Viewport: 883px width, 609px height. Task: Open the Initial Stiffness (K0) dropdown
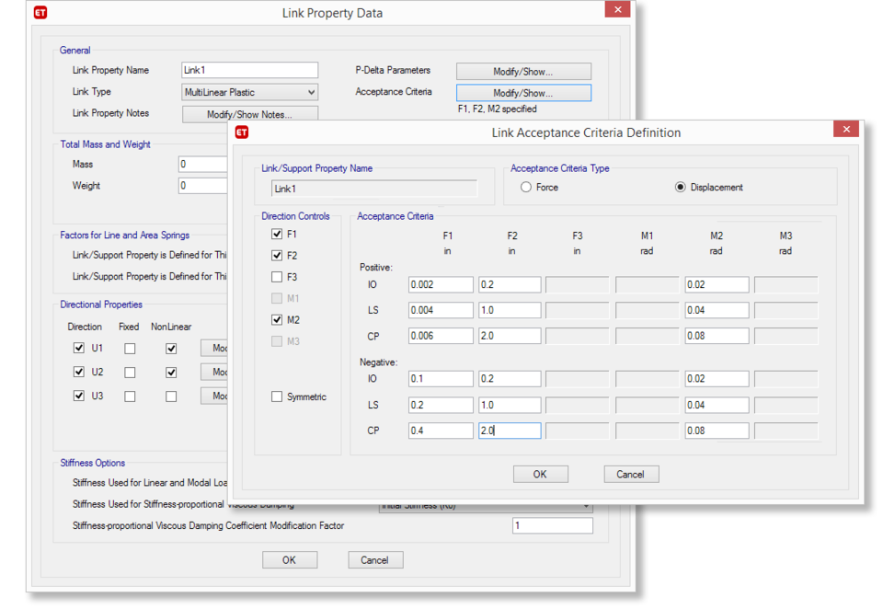tap(587, 505)
